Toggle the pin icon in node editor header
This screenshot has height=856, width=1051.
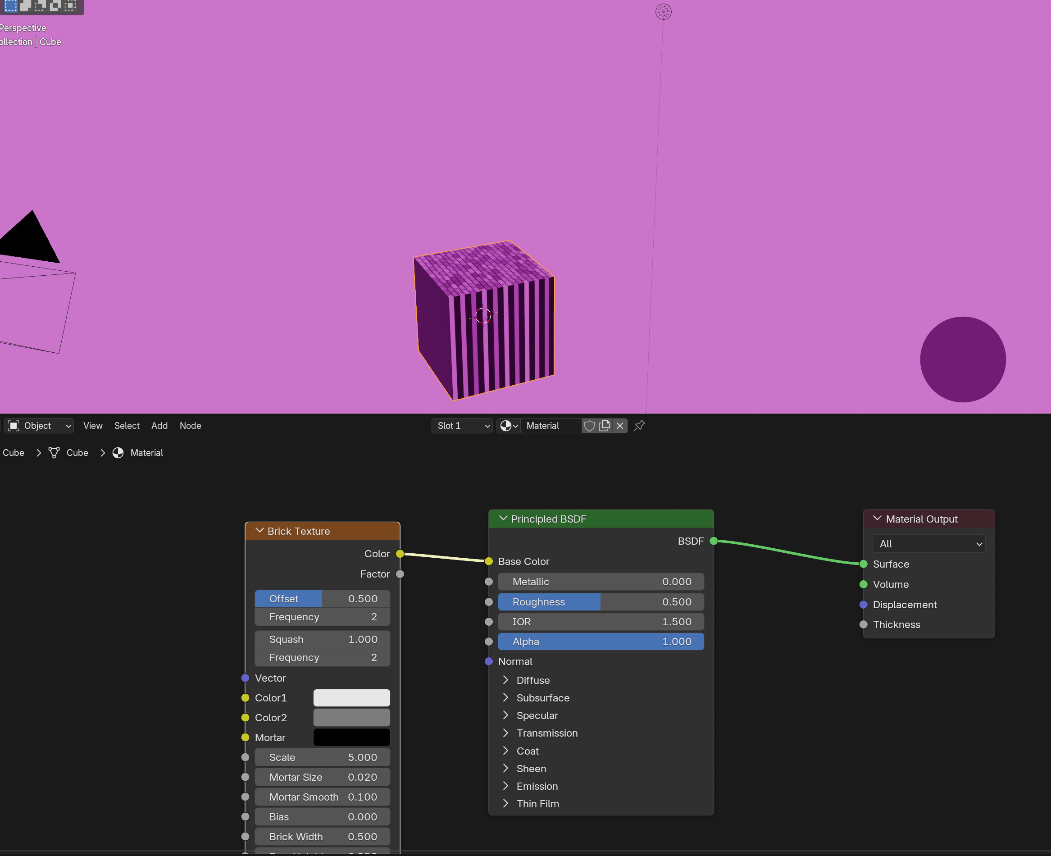639,426
